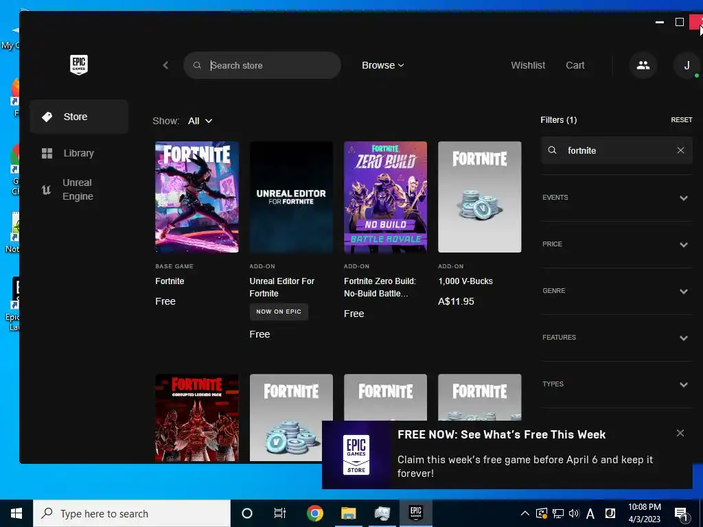This screenshot has width=703, height=527.
Task: Click the Fortnite base game cover art
Action: click(197, 197)
